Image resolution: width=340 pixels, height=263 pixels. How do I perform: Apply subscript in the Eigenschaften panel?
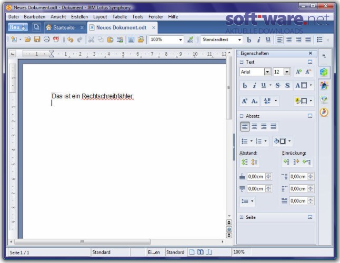[x=254, y=101]
